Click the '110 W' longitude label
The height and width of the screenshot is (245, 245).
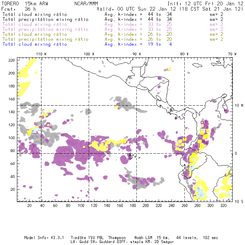click(41, 54)
